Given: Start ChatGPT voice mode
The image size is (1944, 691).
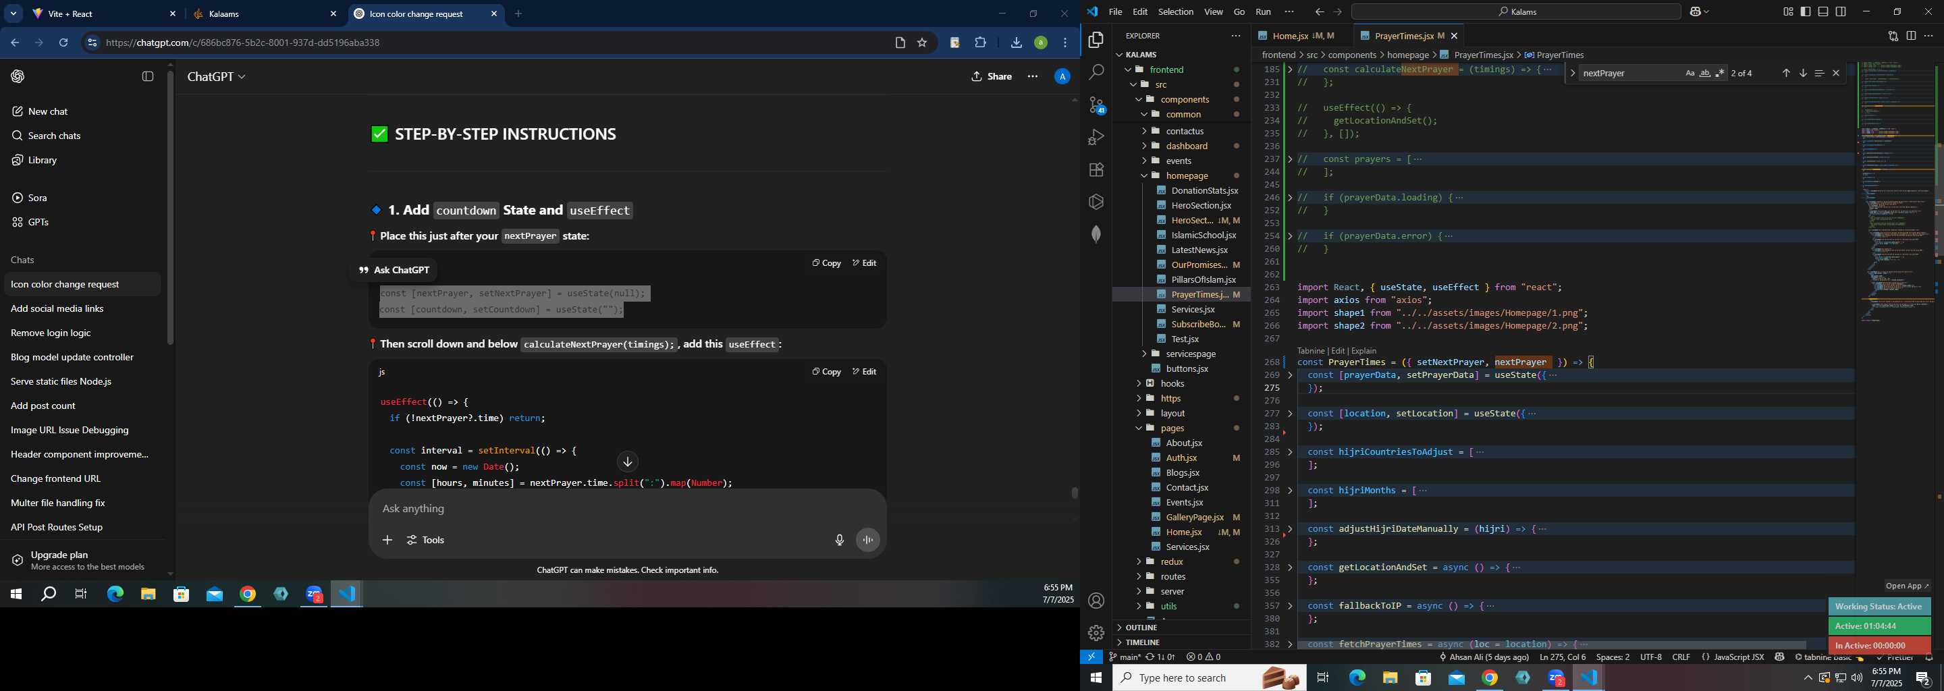Looking at the screenshot, I should pyautogui.click(x=868, y=540).
